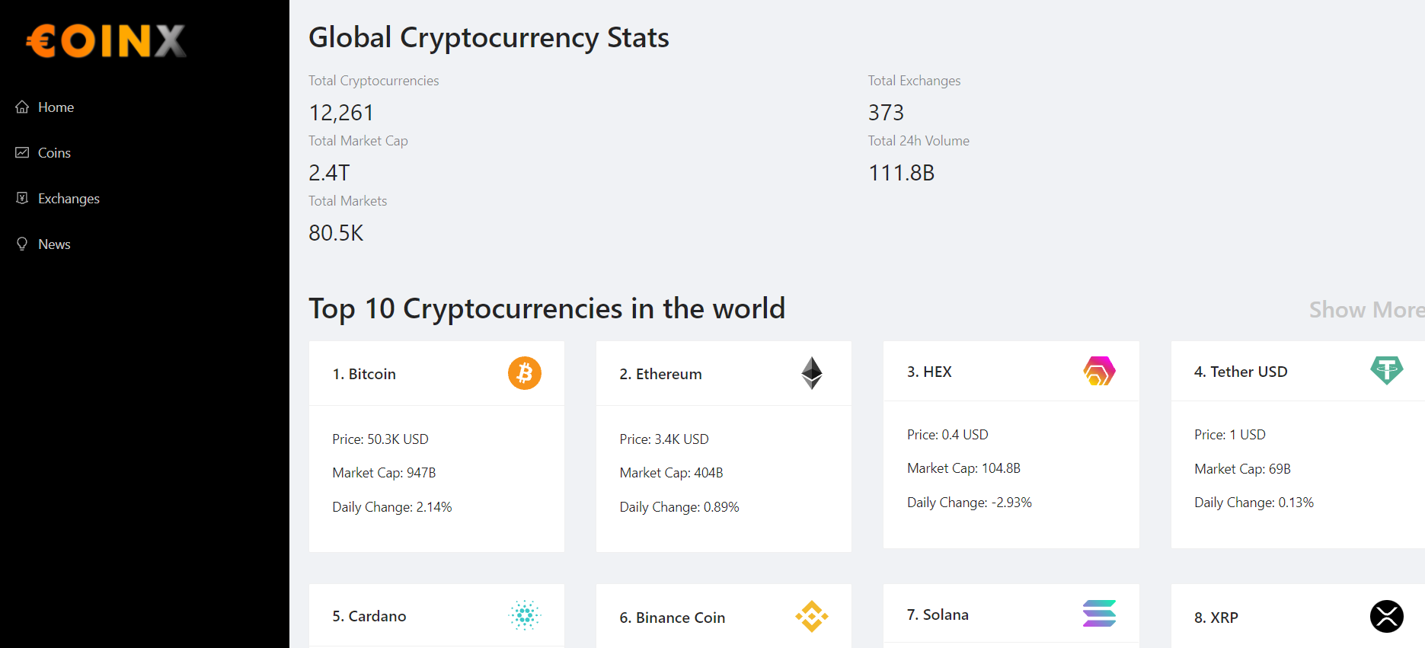
Task: Click HEX's Market Cap: 104.8B
Action: [963, 468]
